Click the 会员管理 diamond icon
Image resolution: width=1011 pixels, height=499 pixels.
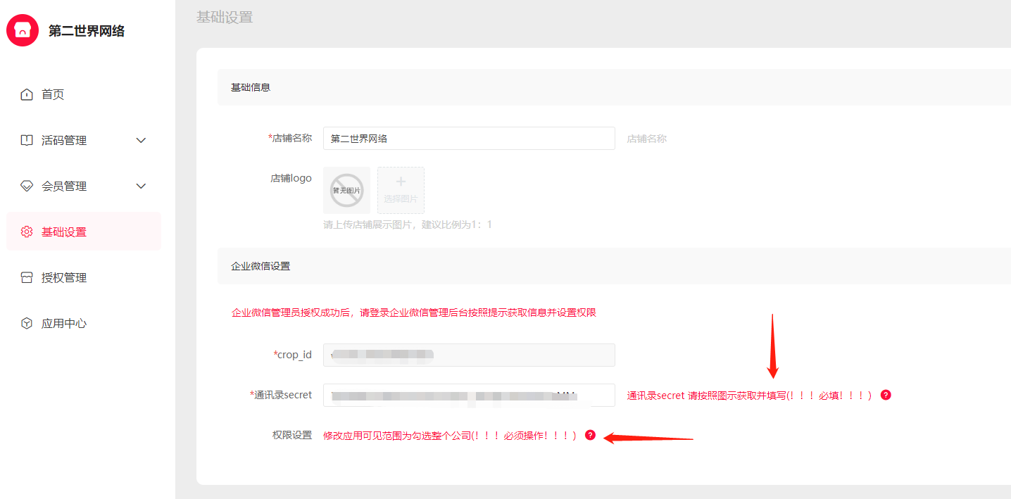[x=27, y=186]
